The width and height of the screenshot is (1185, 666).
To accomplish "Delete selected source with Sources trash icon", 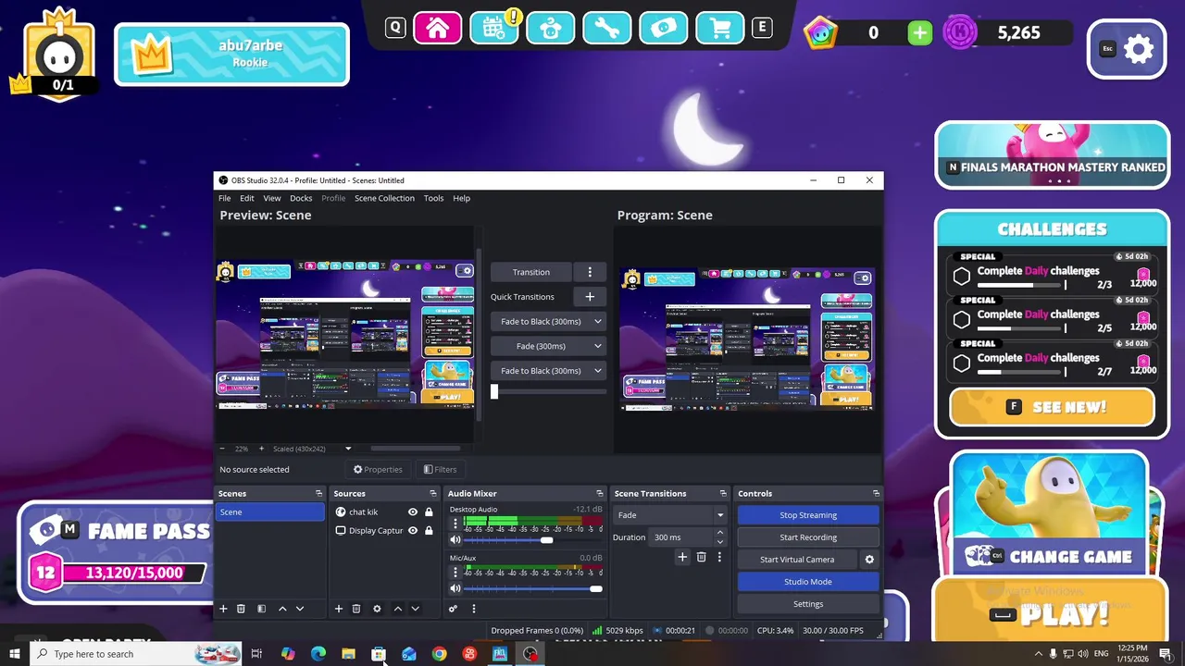I will tap(355, 609).
